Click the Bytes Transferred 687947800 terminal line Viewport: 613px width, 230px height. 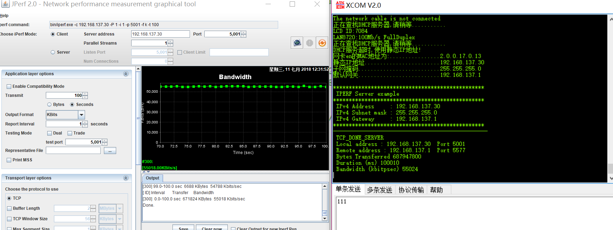(379, 156)
